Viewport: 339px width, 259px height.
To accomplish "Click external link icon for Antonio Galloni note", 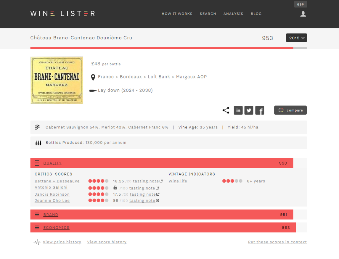I will (157, 188).
